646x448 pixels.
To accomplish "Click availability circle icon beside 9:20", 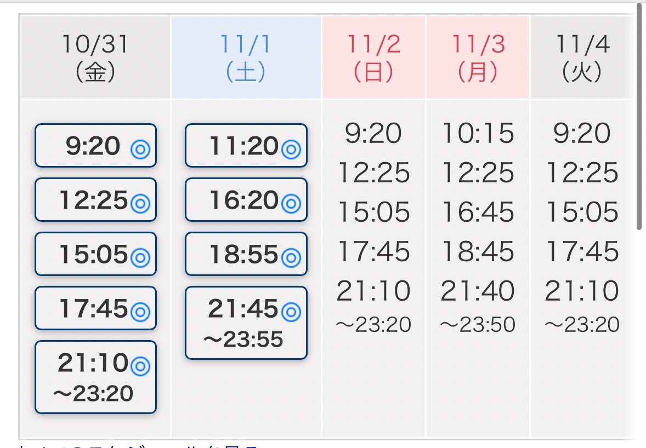I will [x=140, y=149].
